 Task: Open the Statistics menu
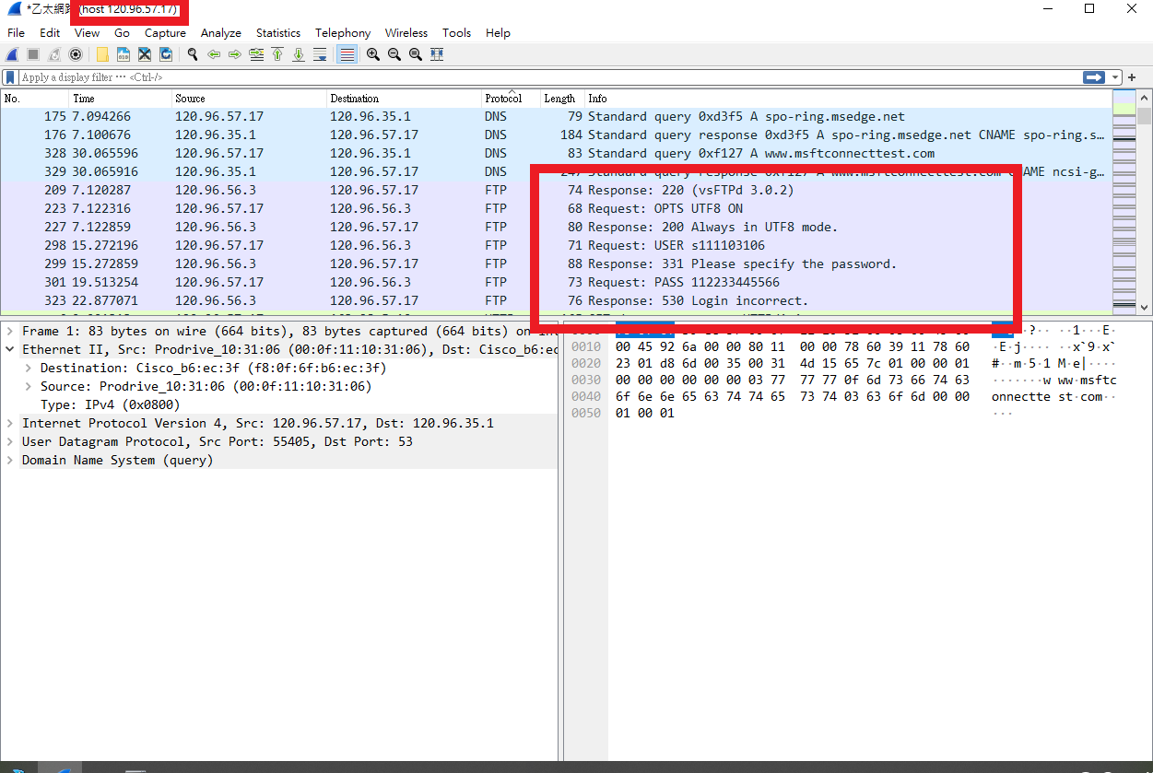pyautogui.click(x=277, y=32)
